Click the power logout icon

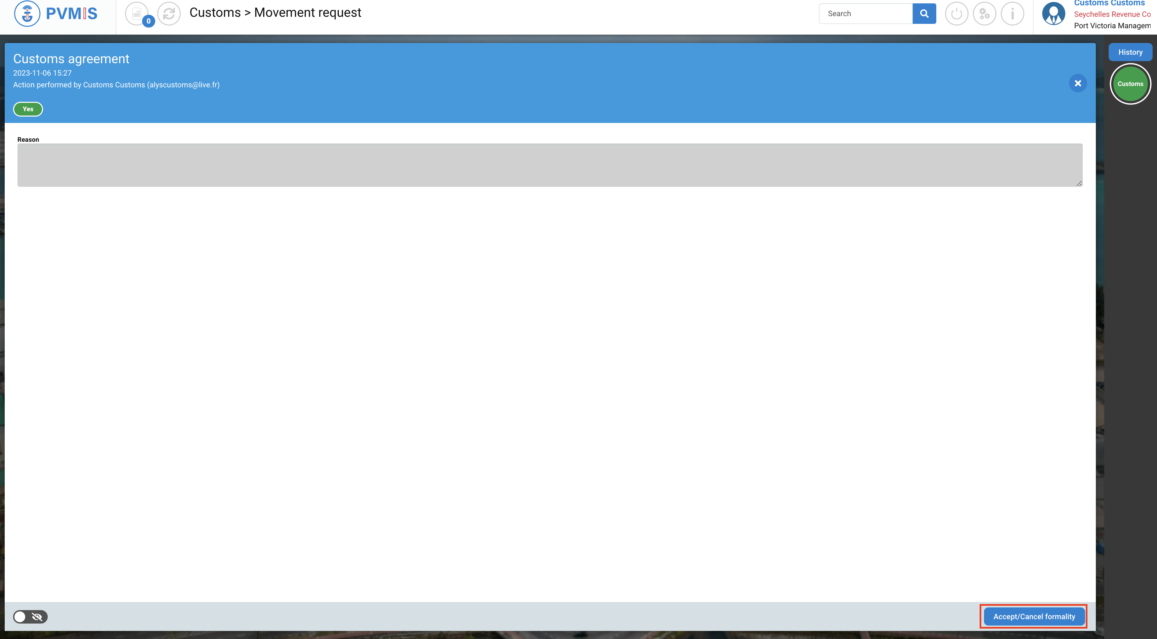click(x=956, y=13)
